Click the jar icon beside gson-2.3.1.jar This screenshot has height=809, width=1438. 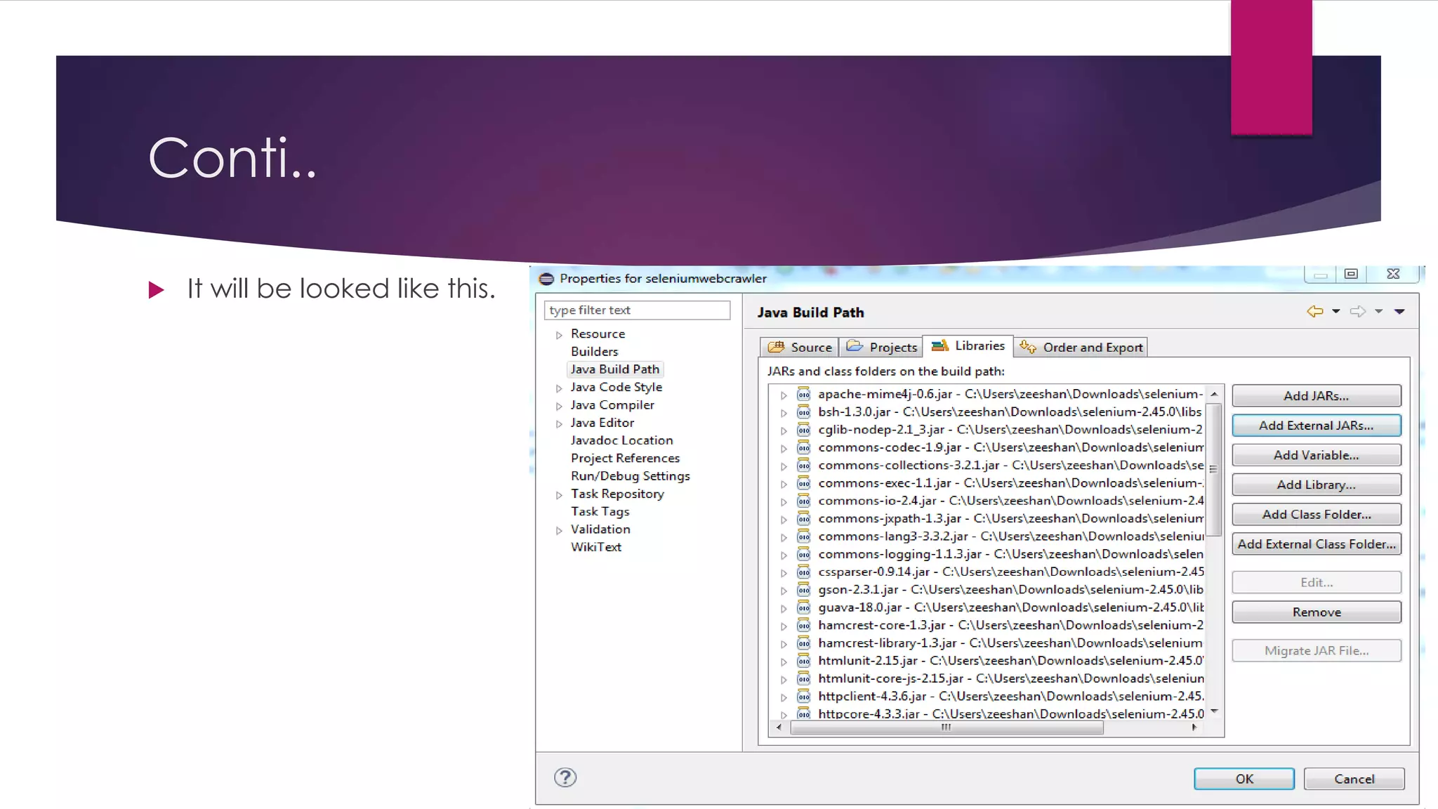[804, 590]
